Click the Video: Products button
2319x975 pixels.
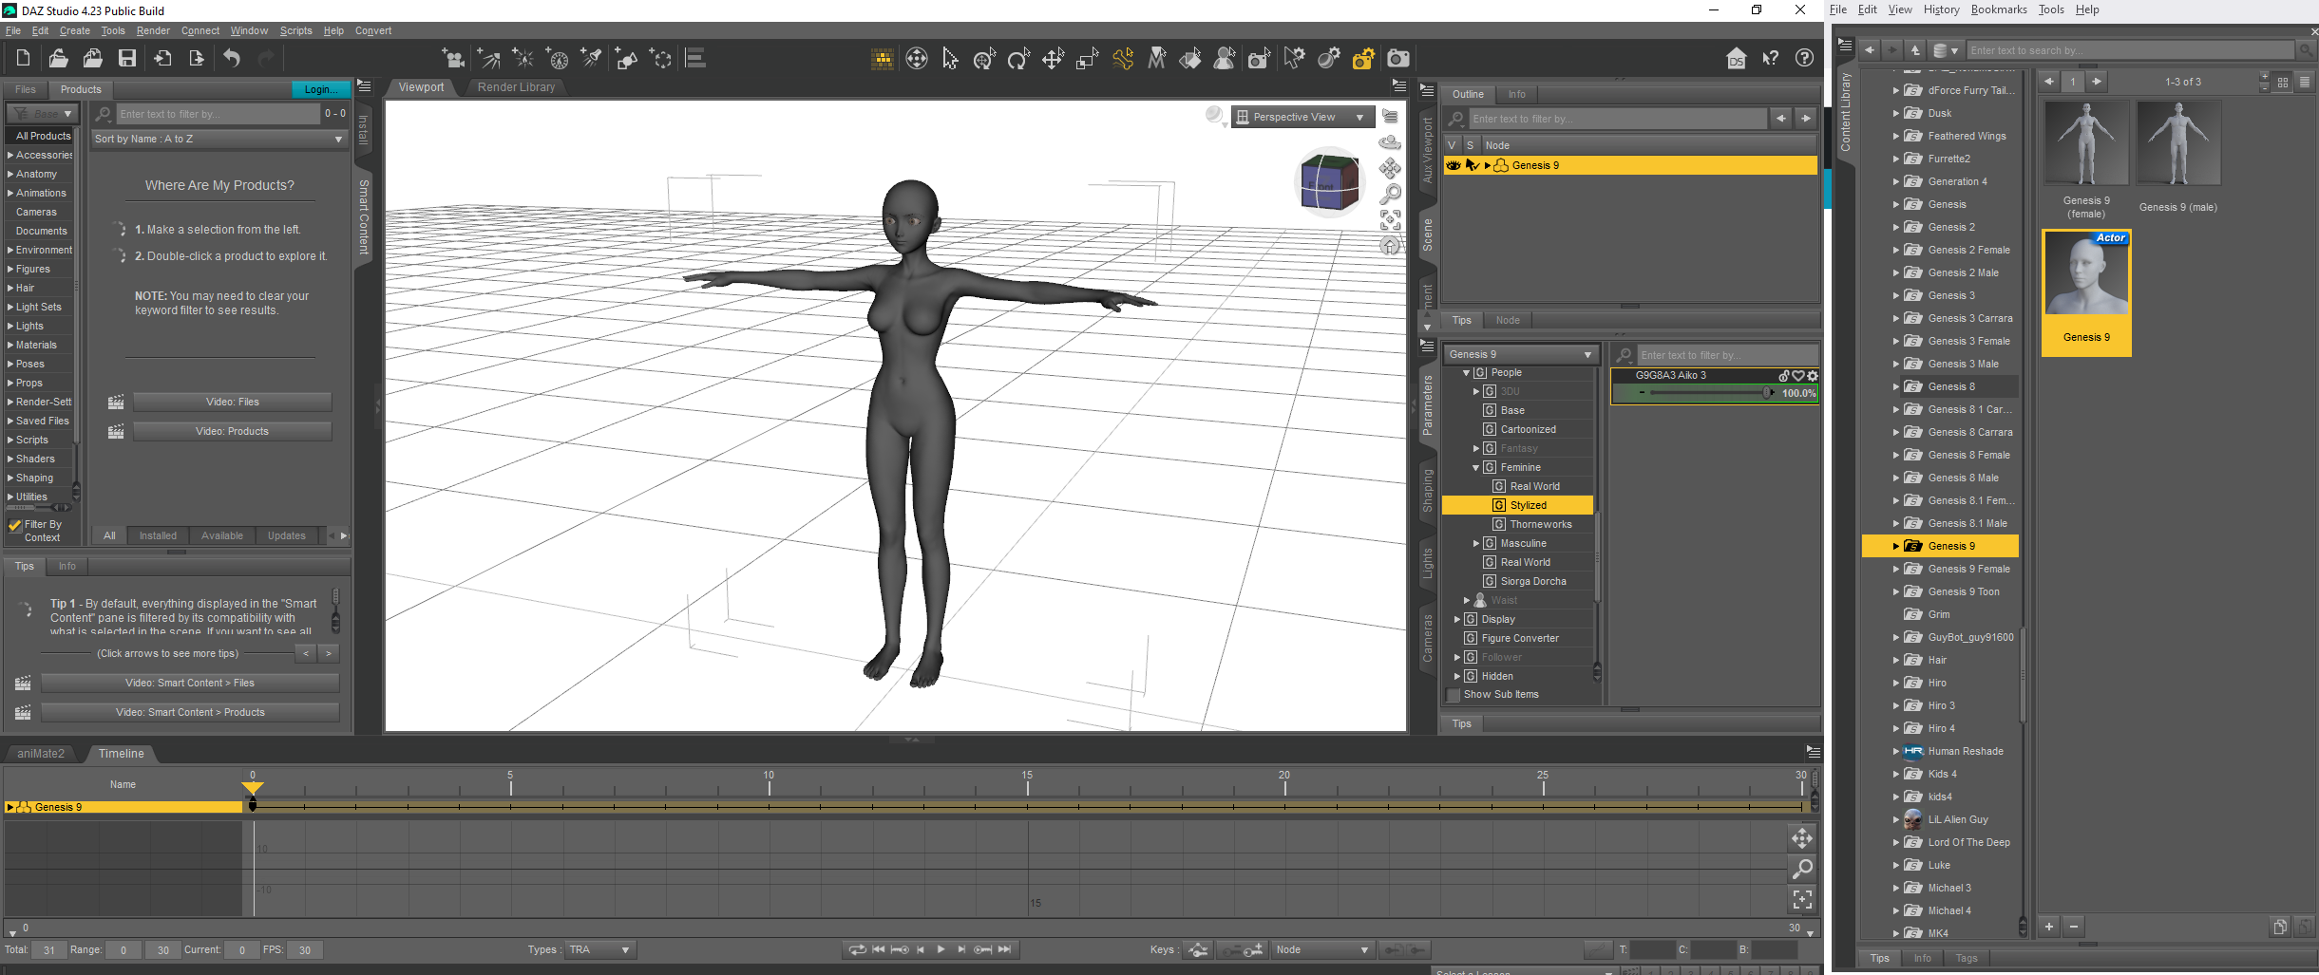[x=232, y=431]
